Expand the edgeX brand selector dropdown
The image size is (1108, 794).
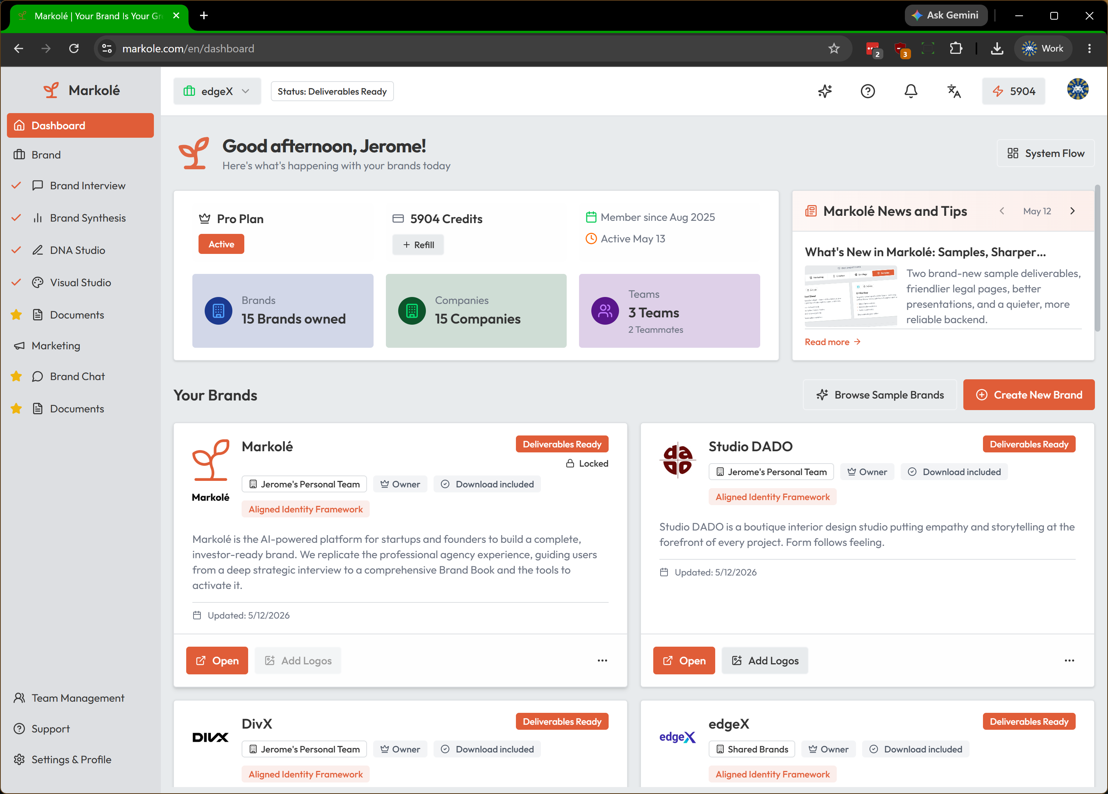(217, 92)
